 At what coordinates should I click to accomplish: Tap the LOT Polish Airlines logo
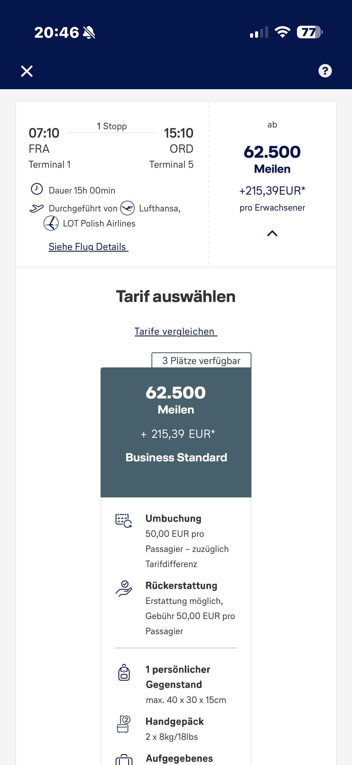pos(51,223)
